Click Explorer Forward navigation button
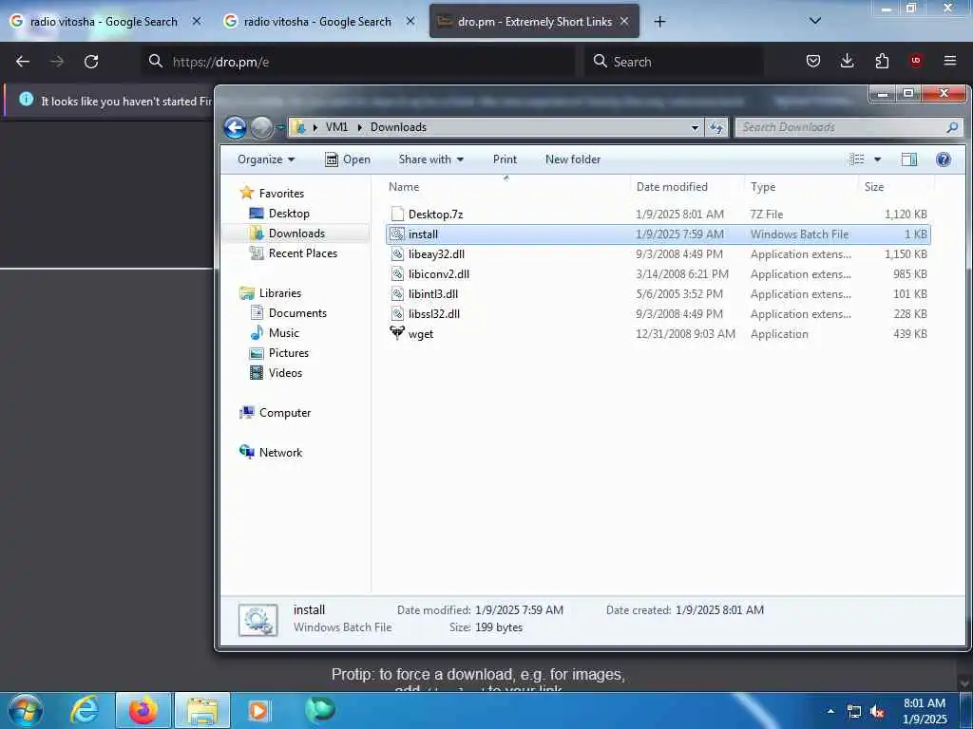This screenshot has width=973, height=729. pyautogui.click(x=261, y=128)
